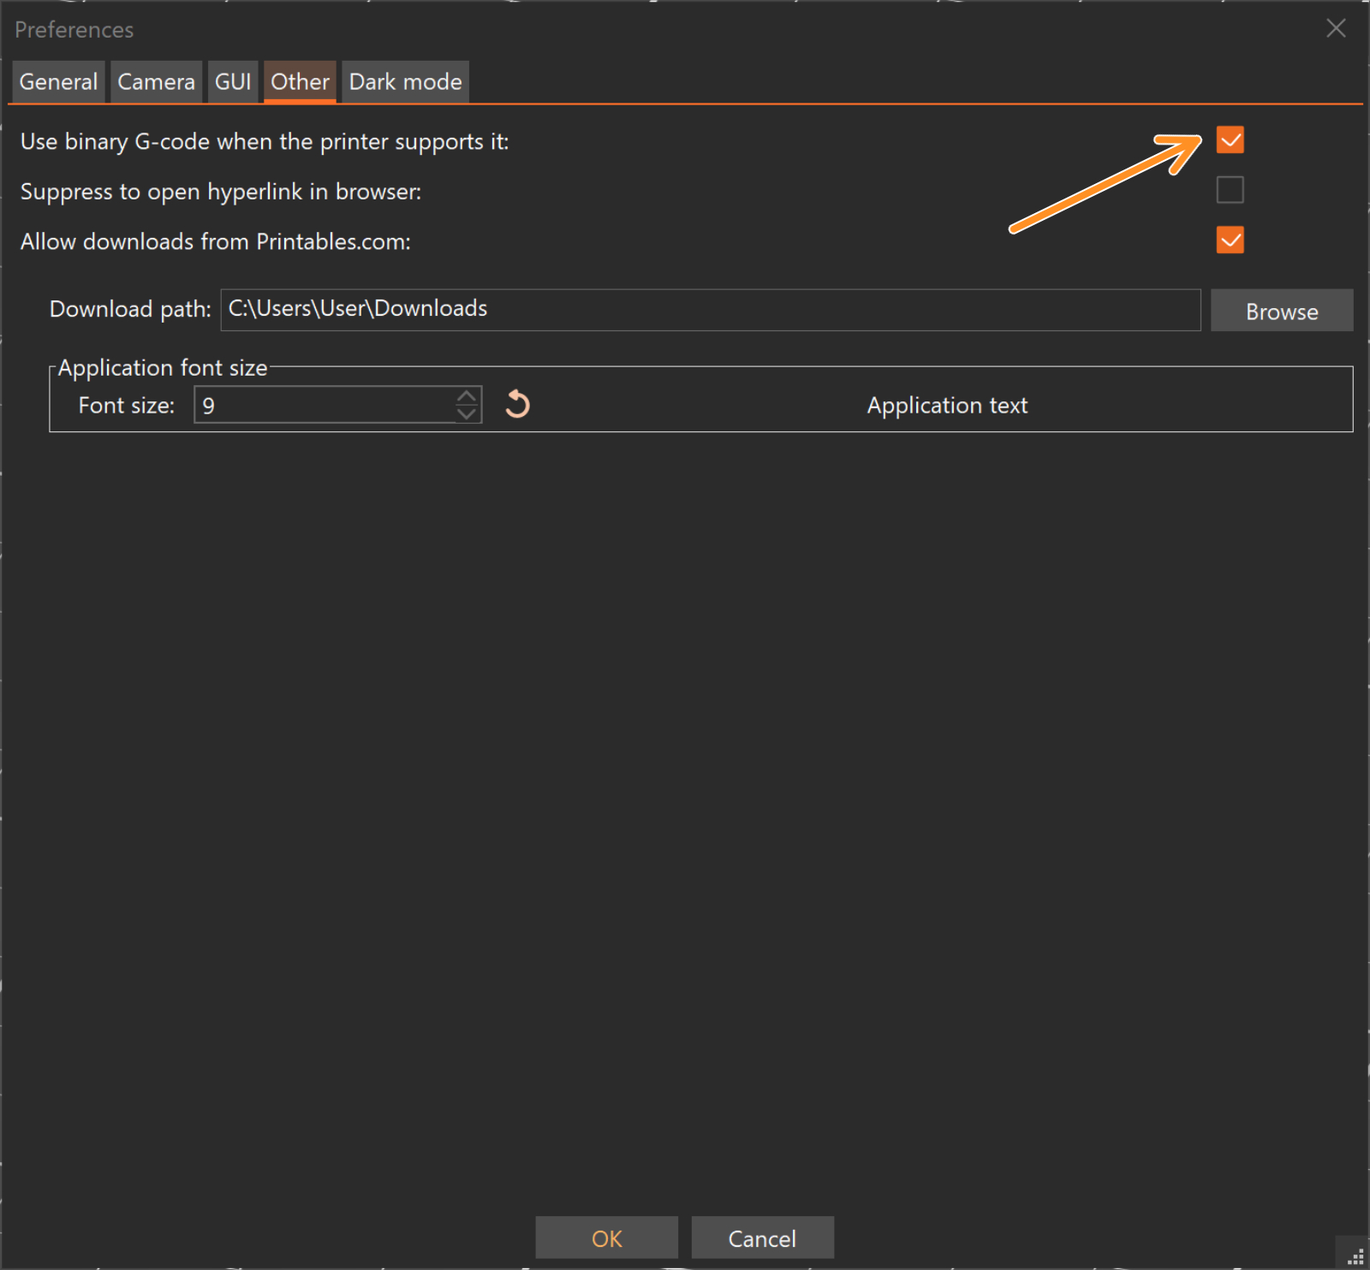This screenshot has width=1370, height=1270.
Task: Select the Other tab
Action: (x=300, y=82)
